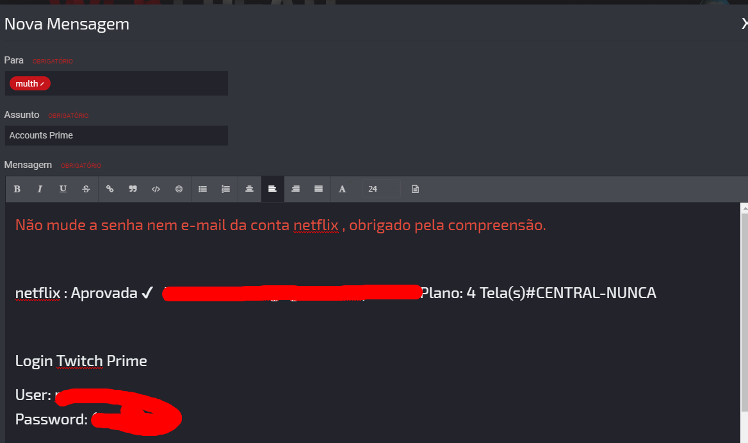Insert a numbered list

coord(225,189)
